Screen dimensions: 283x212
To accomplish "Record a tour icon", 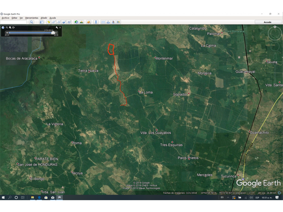I will coord(69,22).
